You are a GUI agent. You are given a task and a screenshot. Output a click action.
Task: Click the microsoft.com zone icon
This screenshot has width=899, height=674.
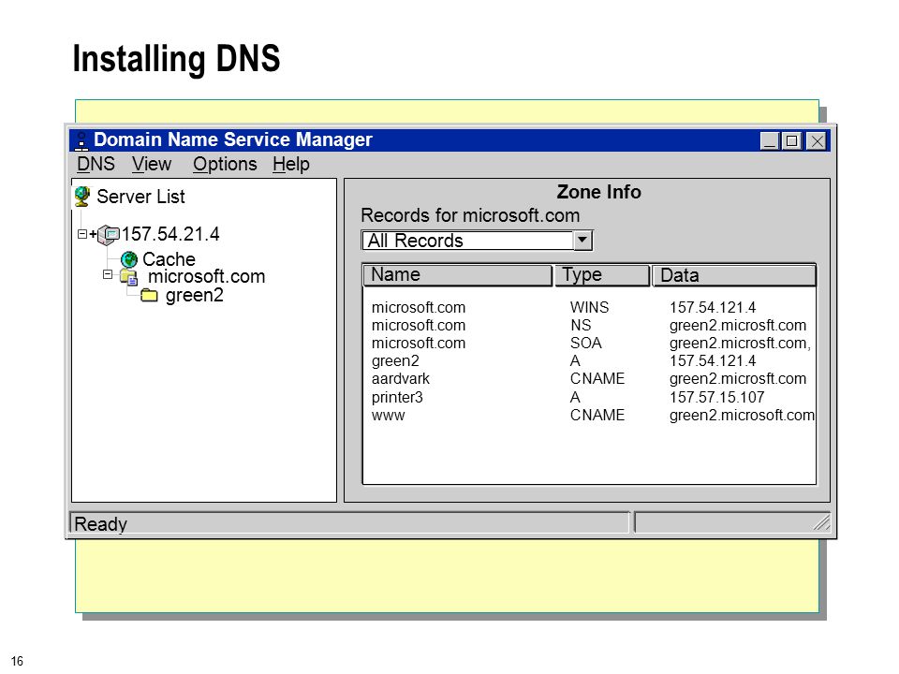coord(129,277)
